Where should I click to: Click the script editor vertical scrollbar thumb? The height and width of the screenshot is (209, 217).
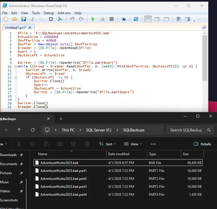point(205,58)
